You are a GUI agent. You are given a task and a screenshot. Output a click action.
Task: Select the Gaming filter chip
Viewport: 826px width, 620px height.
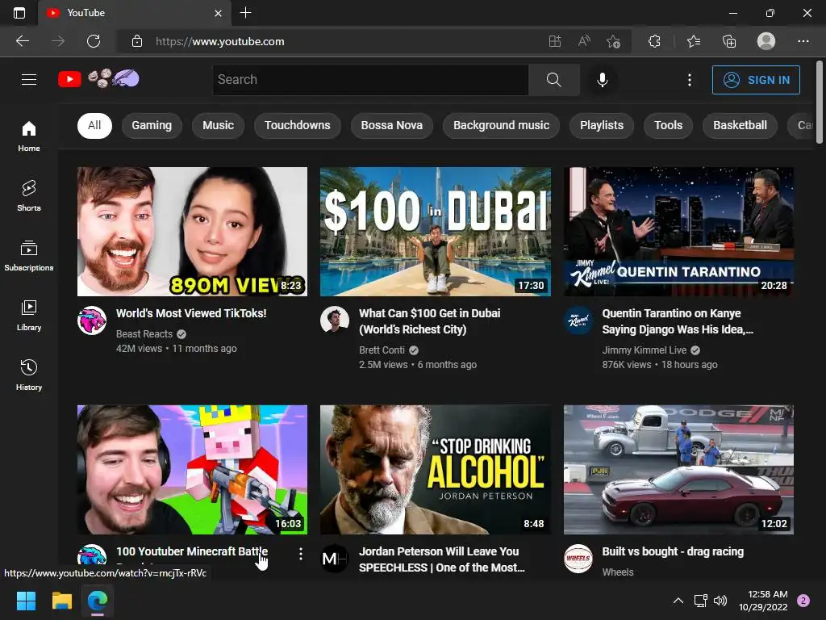click(x=152, y=125)
